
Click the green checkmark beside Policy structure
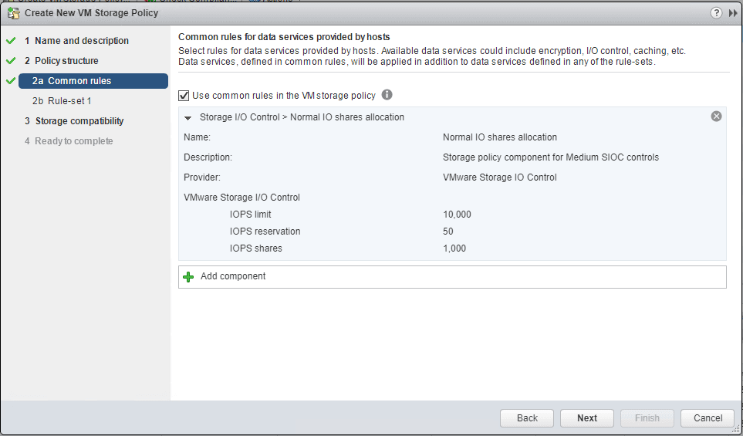click(11, 61)
